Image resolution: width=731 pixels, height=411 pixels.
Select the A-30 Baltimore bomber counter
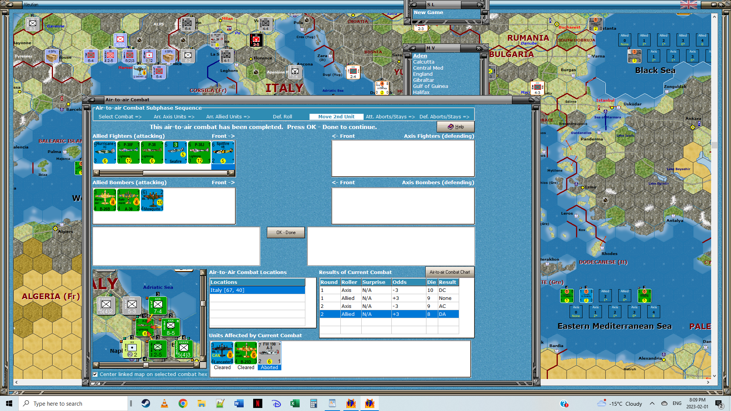tap(128, 200)
